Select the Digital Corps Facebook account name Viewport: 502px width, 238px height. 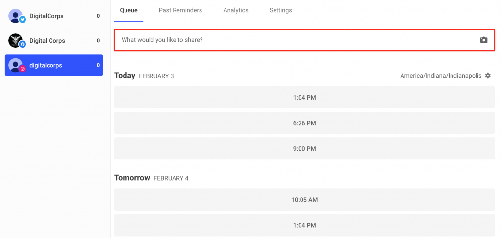tap(47, 41)
